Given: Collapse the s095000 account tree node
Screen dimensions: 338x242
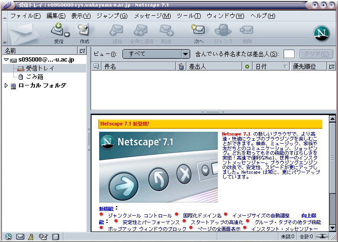Looking at the screenshot, I should [6, 60].
